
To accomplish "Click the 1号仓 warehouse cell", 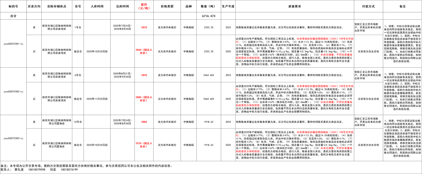I will click(78, 27).
